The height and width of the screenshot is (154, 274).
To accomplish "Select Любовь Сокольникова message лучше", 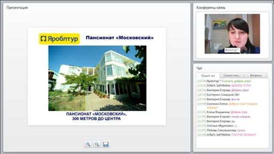I will [221, 130].
